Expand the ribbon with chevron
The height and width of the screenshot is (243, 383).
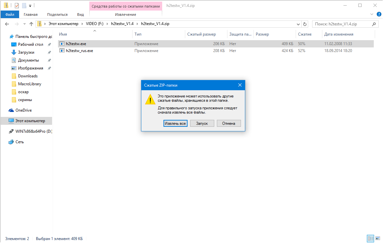pos(372,14)
